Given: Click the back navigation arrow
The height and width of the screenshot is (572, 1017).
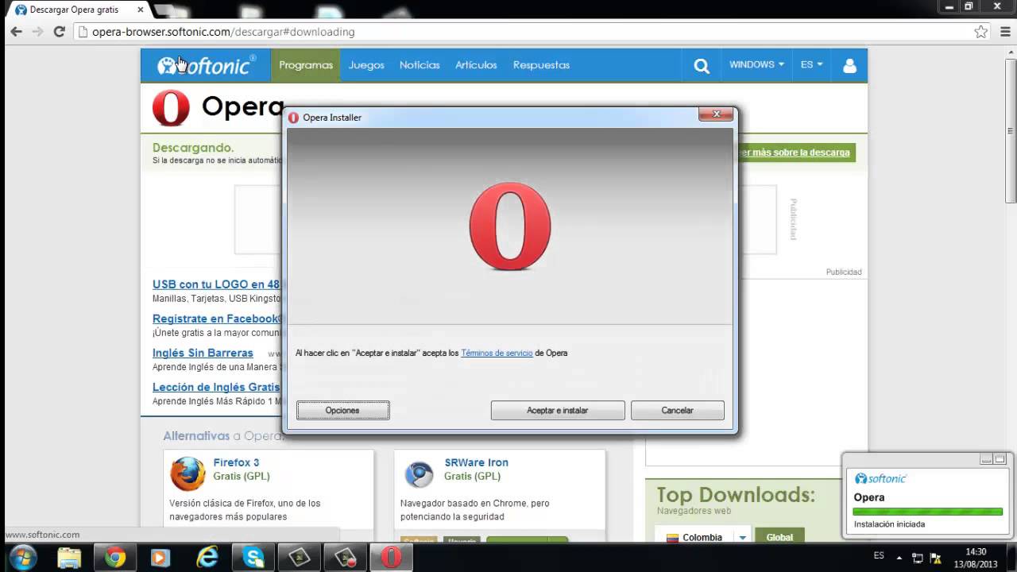Looking at the screenshot, I should pyautogui.click(x=15, y=32).
